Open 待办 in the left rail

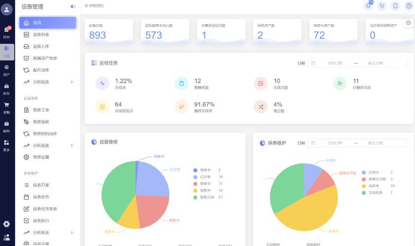6,32
